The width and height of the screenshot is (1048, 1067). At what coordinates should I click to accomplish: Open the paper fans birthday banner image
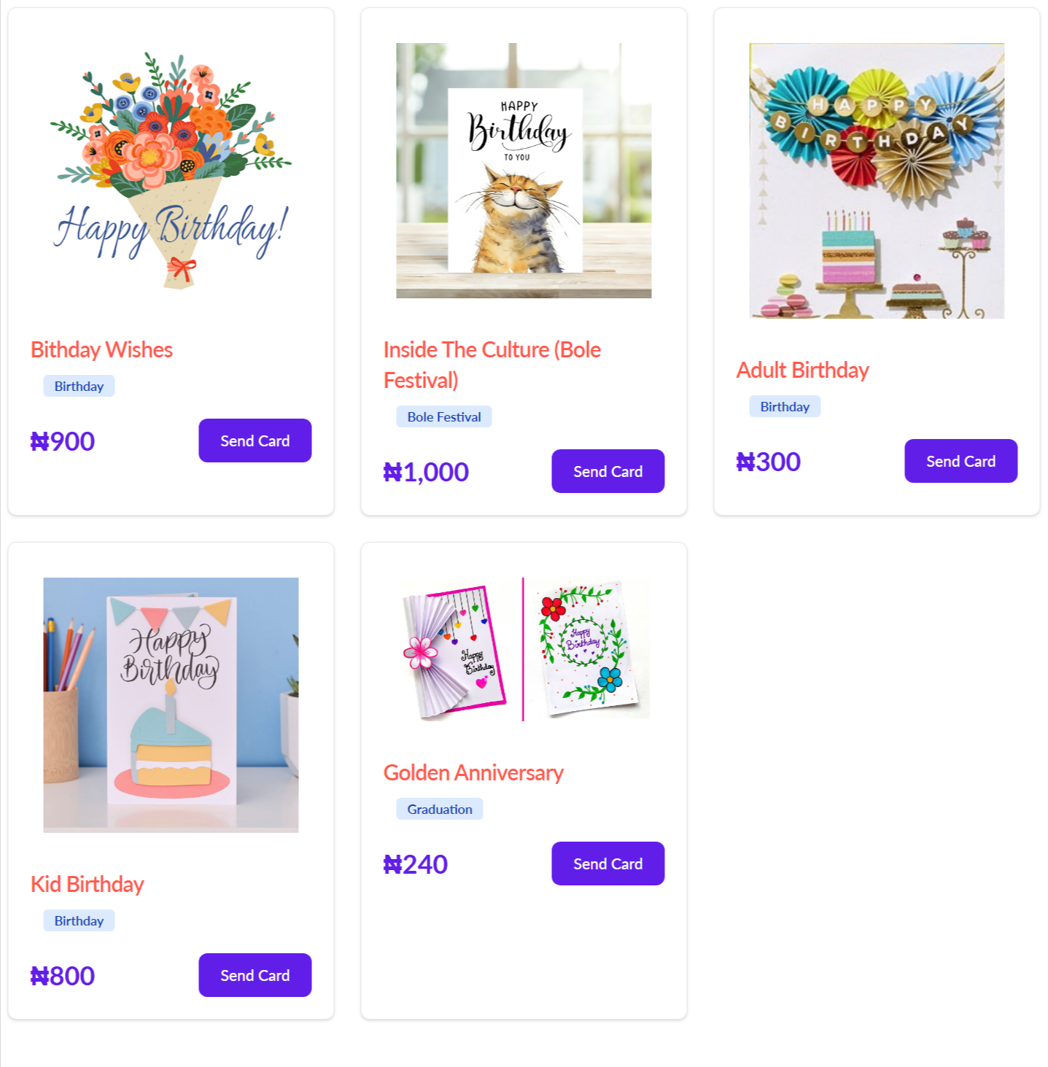(877, 181)
